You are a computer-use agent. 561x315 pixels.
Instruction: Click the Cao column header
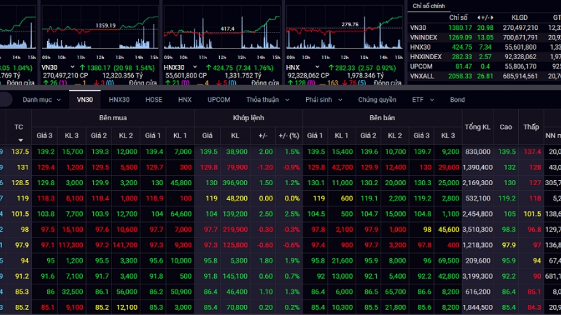tap(506, 127)
